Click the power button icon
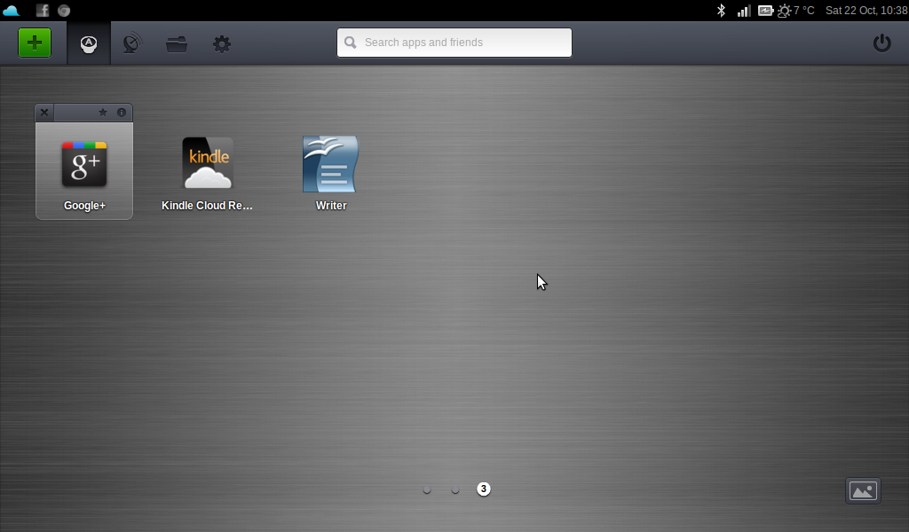Screen dimensions: 909x532 point(881,43)
